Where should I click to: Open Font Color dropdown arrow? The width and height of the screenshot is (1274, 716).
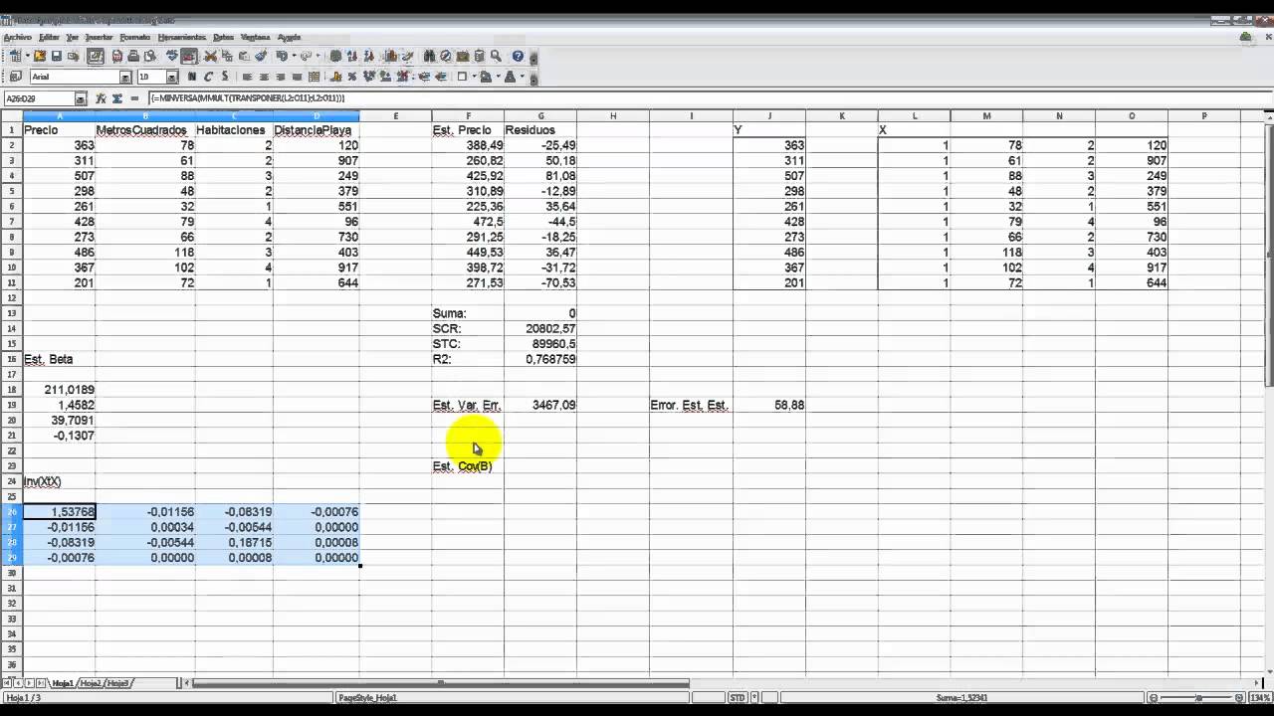pyautogui.click(x=522, y=77)
